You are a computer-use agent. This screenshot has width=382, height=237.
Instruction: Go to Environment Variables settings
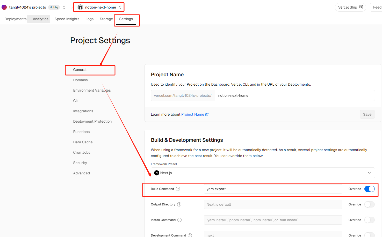click(x=92, y=90)
